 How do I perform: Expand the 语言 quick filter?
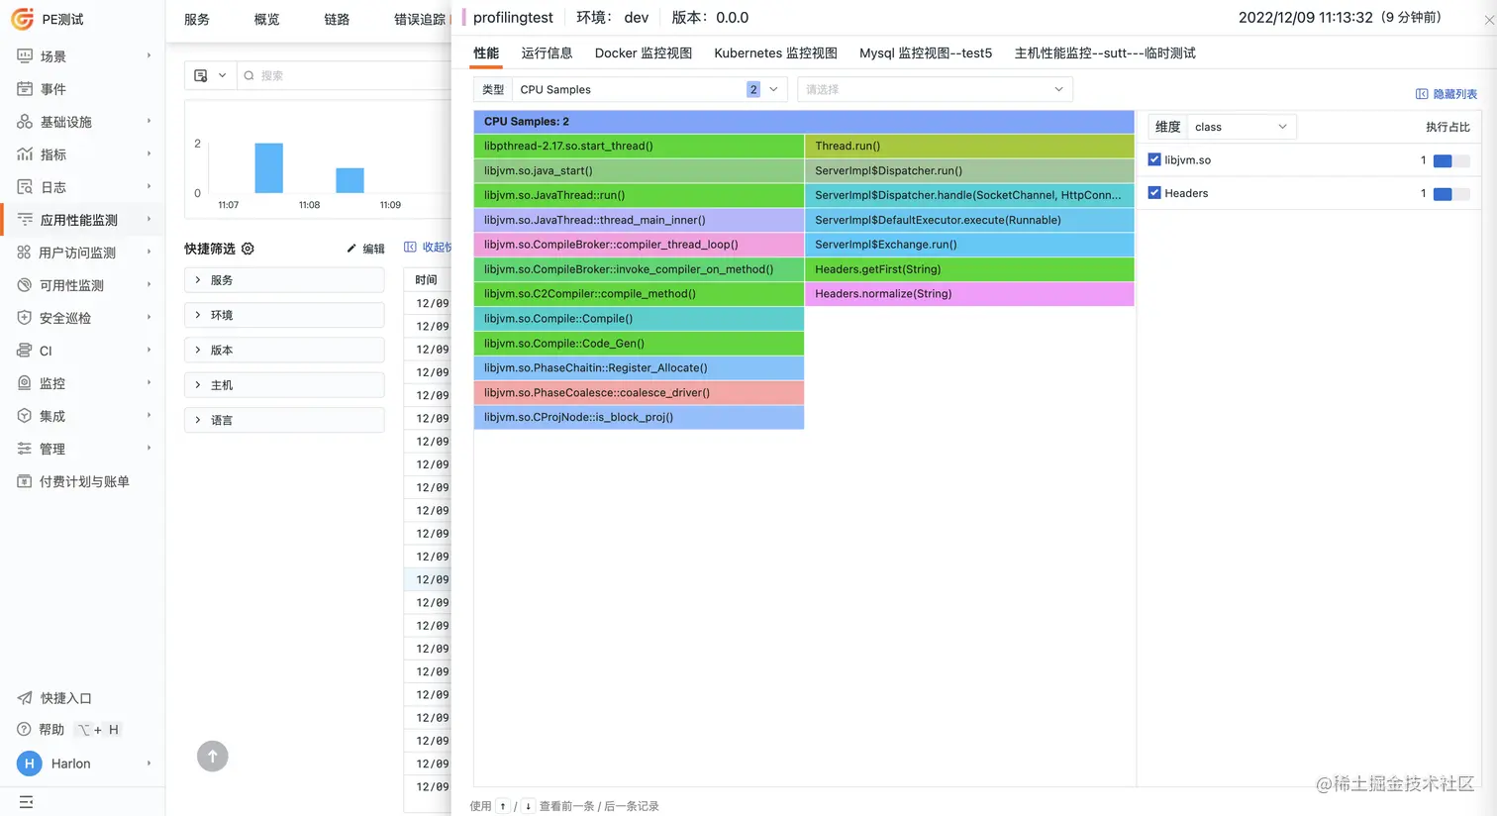[284, 420]
